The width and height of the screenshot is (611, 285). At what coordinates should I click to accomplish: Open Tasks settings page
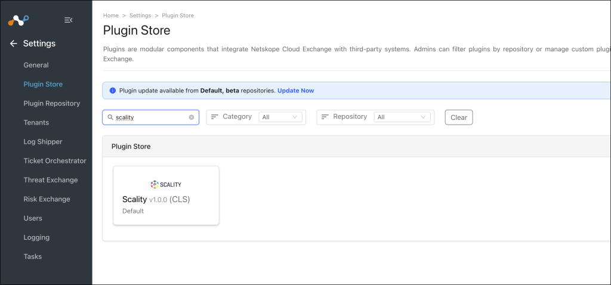click(33, 256)
